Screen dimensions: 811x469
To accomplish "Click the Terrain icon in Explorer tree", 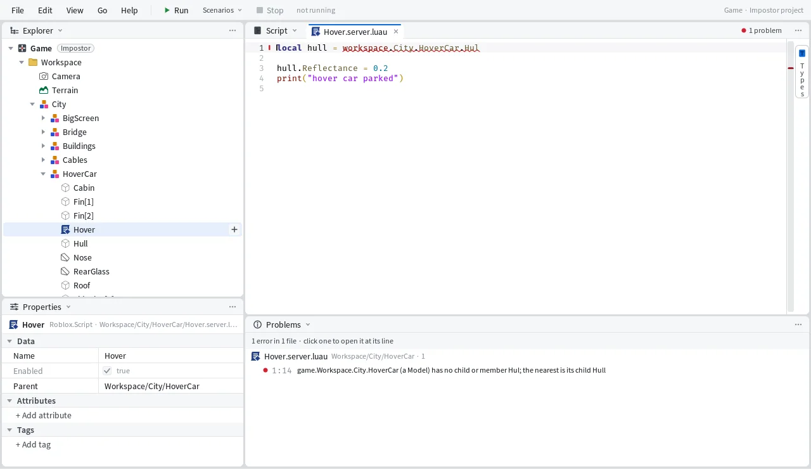I will click(44, 90).
